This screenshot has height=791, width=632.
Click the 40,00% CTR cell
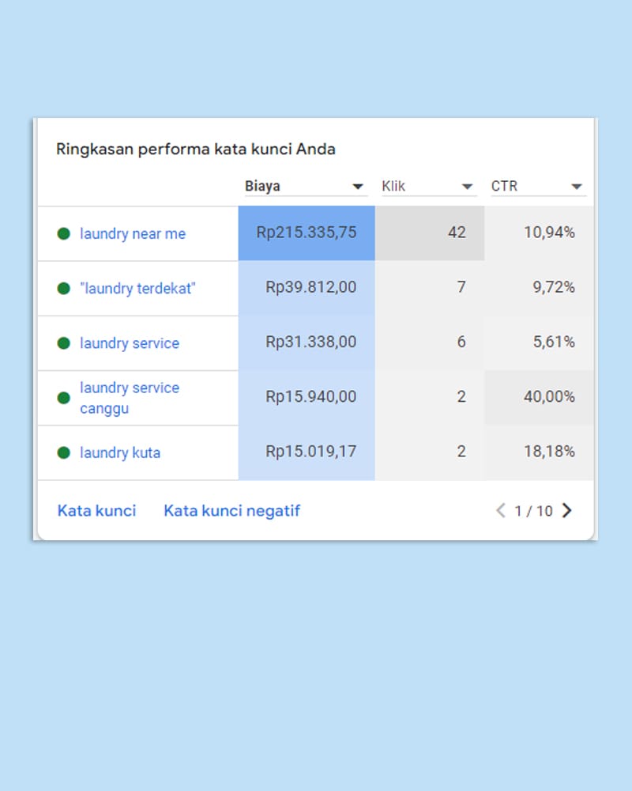pyautogui.click(x=549, y=397)
